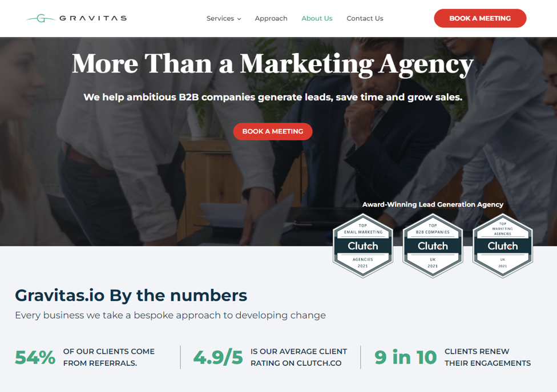Open the Top B2B Companies Clutch badge
This screenshot has width=557, height=392.
point(433,246)
